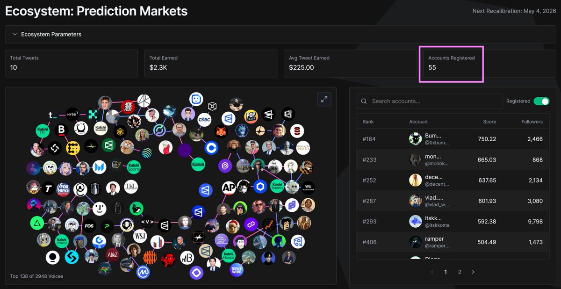
Task: Click the Accounts Registered stat card
Action: [489, 64]
